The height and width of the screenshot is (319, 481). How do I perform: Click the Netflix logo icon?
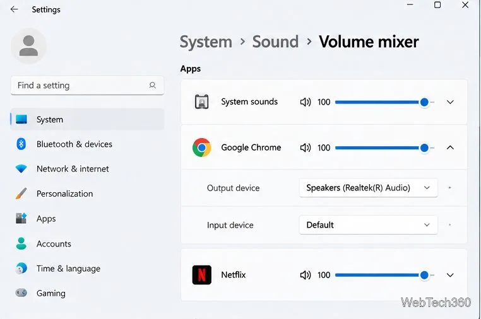click(201, 275)
